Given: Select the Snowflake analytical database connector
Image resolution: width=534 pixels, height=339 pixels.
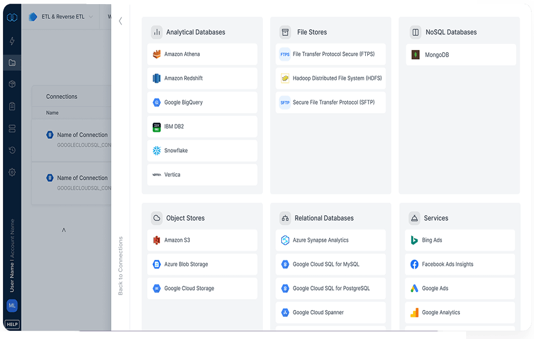Looking at the screenshot, I should tap(202, 150).
